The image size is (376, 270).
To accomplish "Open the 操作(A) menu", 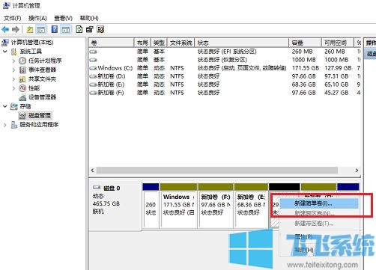I will (x=37, y=18).
